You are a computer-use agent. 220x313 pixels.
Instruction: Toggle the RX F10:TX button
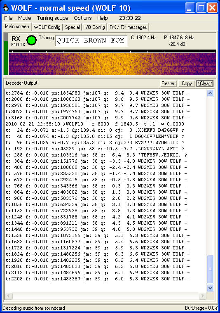24,41
